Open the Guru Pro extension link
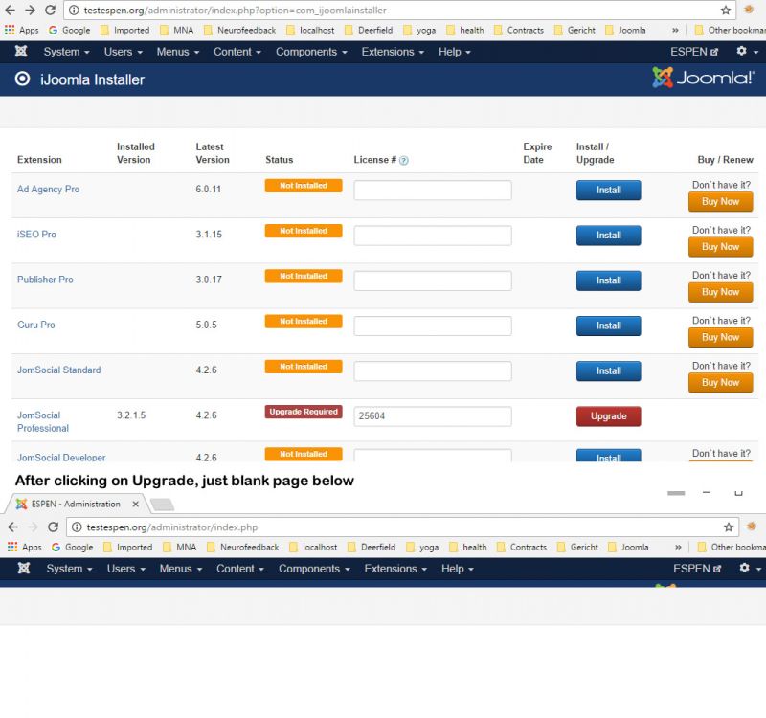This screenshot has height=718, width=766. coord(35,325)
